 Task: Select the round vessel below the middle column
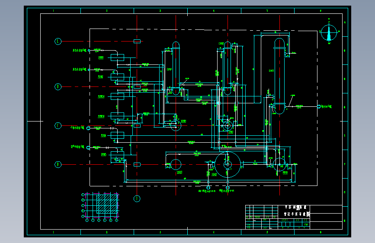pos(228,125)
